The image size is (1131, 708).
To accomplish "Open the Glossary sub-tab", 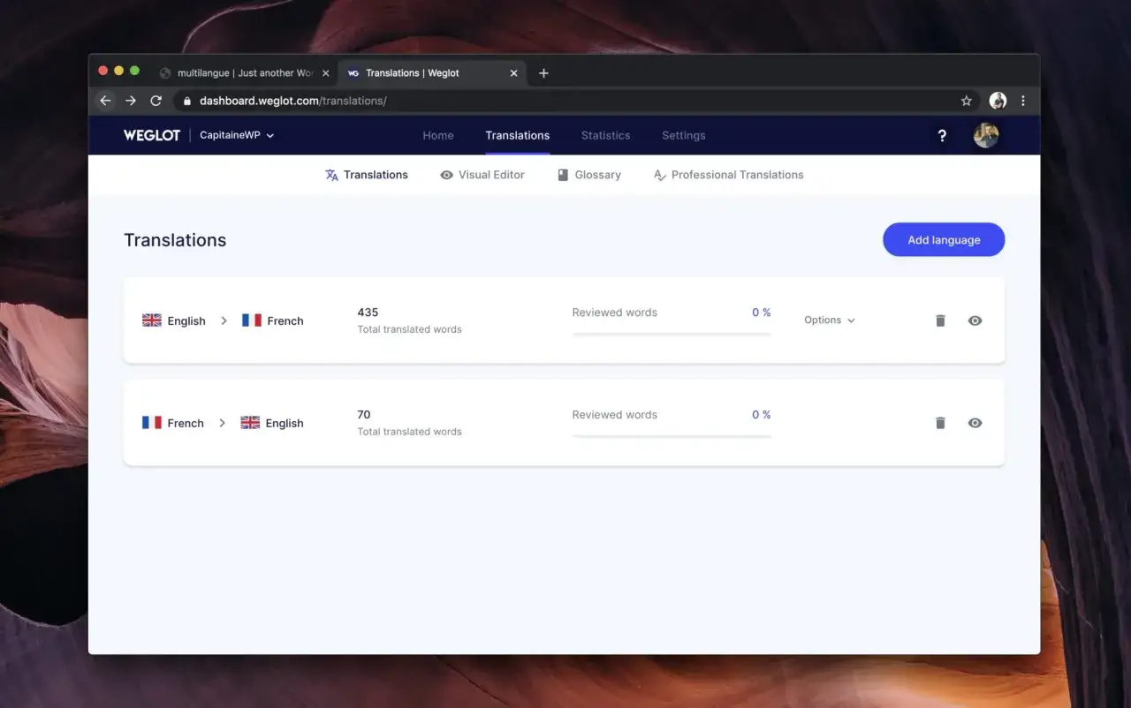I will coord(589,175).
